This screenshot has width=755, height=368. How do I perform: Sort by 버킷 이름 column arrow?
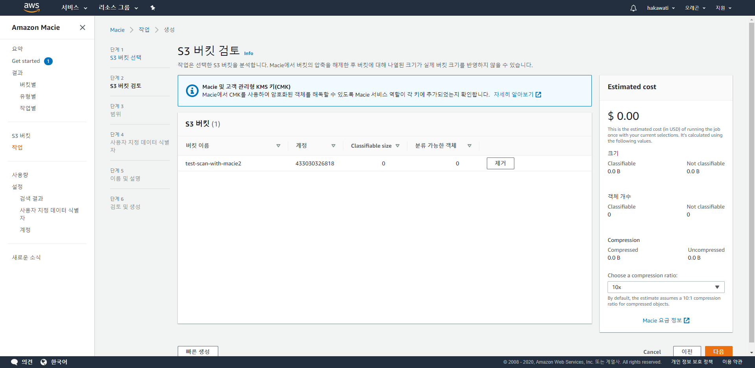tap(278, 146)
